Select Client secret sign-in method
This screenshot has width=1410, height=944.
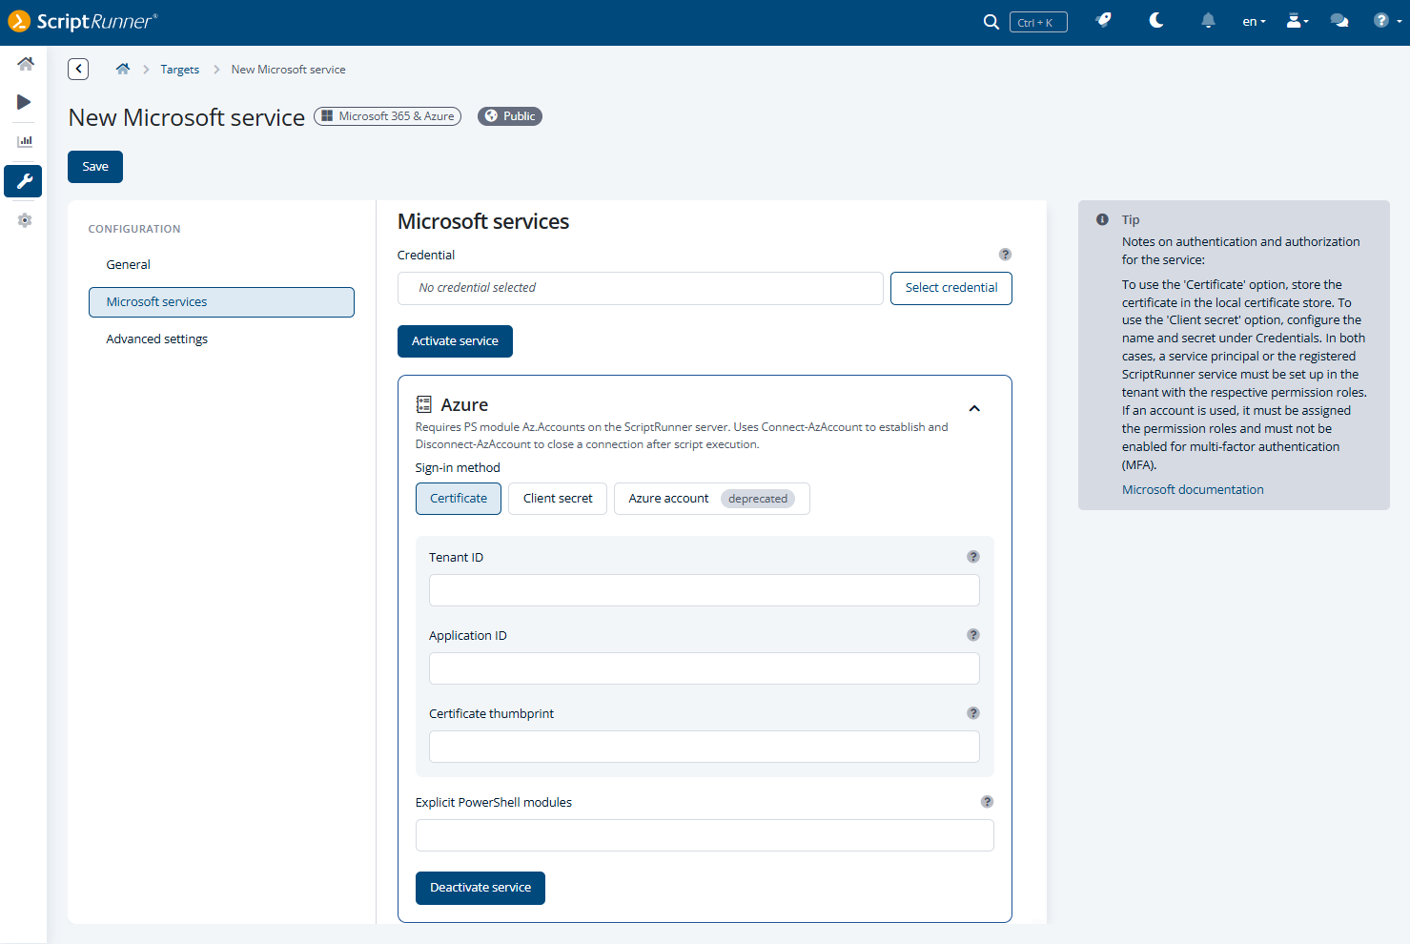pos(558,499)
